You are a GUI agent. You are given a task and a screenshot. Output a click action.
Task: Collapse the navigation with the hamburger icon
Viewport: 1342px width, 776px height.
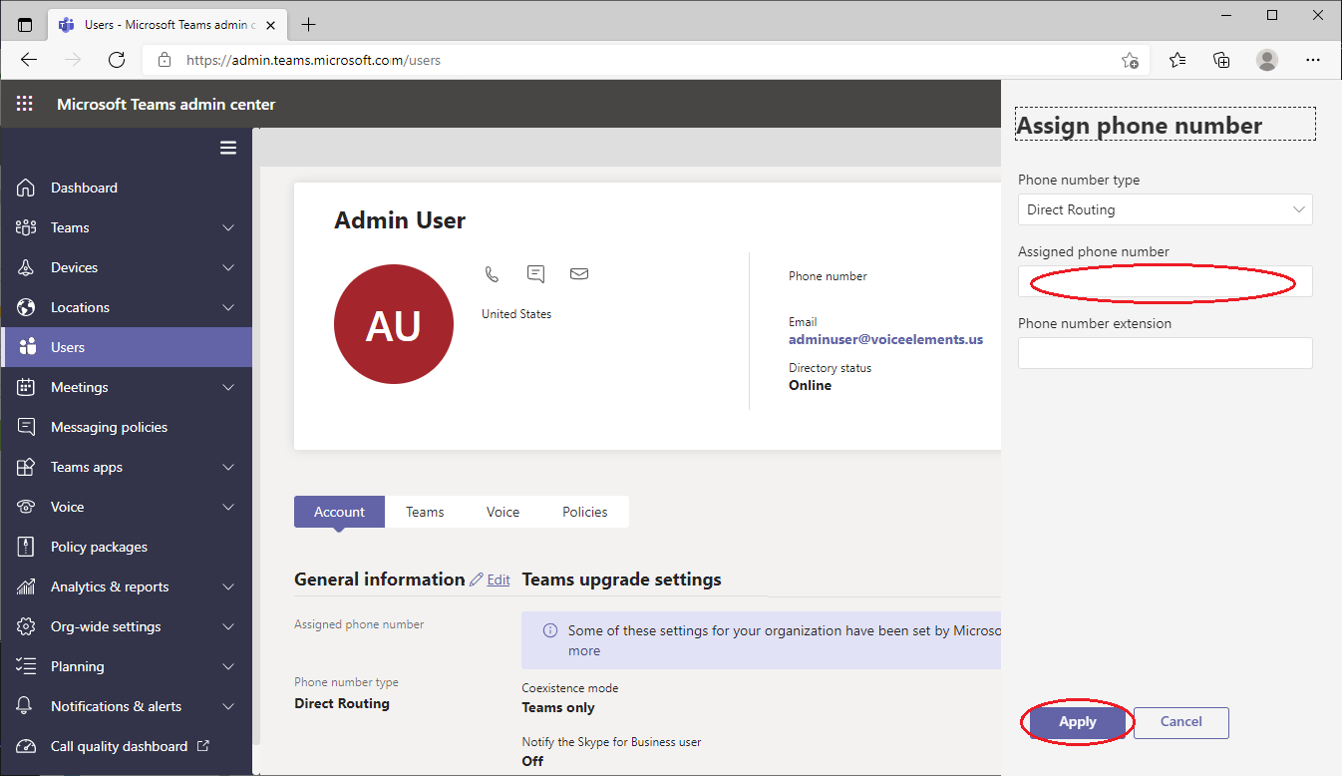pos(228,148)
